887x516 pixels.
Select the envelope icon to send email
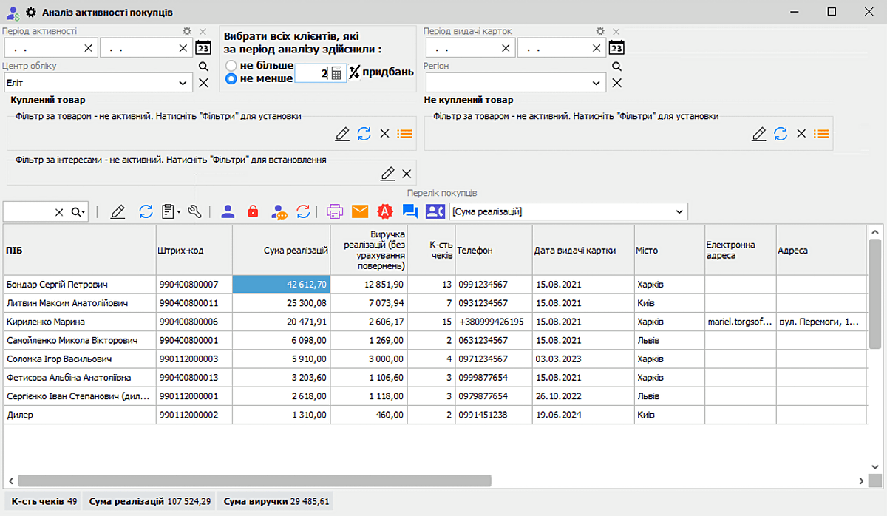359,211
